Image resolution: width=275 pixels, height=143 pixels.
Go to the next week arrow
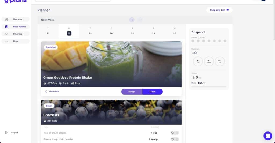point(140,20)
